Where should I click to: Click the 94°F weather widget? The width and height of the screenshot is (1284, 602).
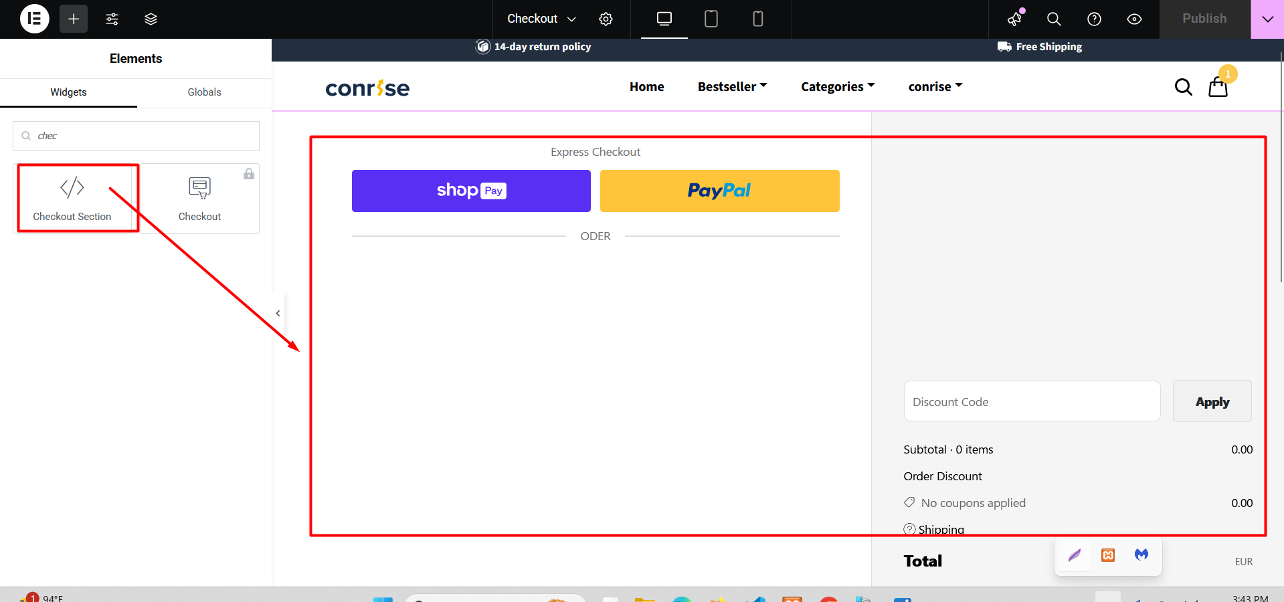tap(41, 597)
